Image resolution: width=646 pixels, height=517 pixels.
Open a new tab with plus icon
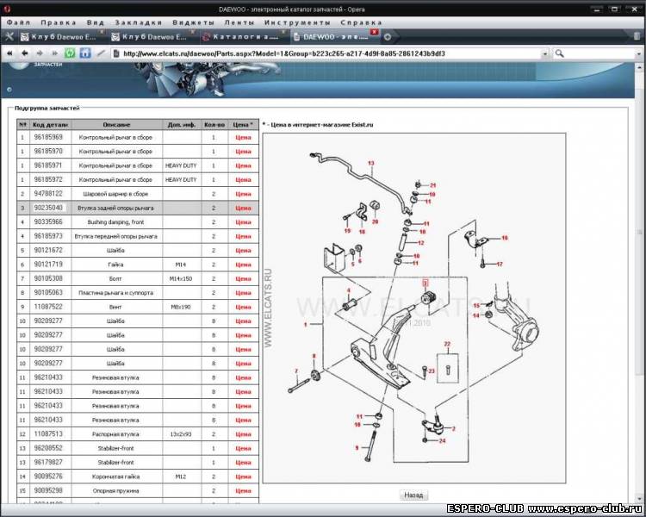click(x=388, y=37)
